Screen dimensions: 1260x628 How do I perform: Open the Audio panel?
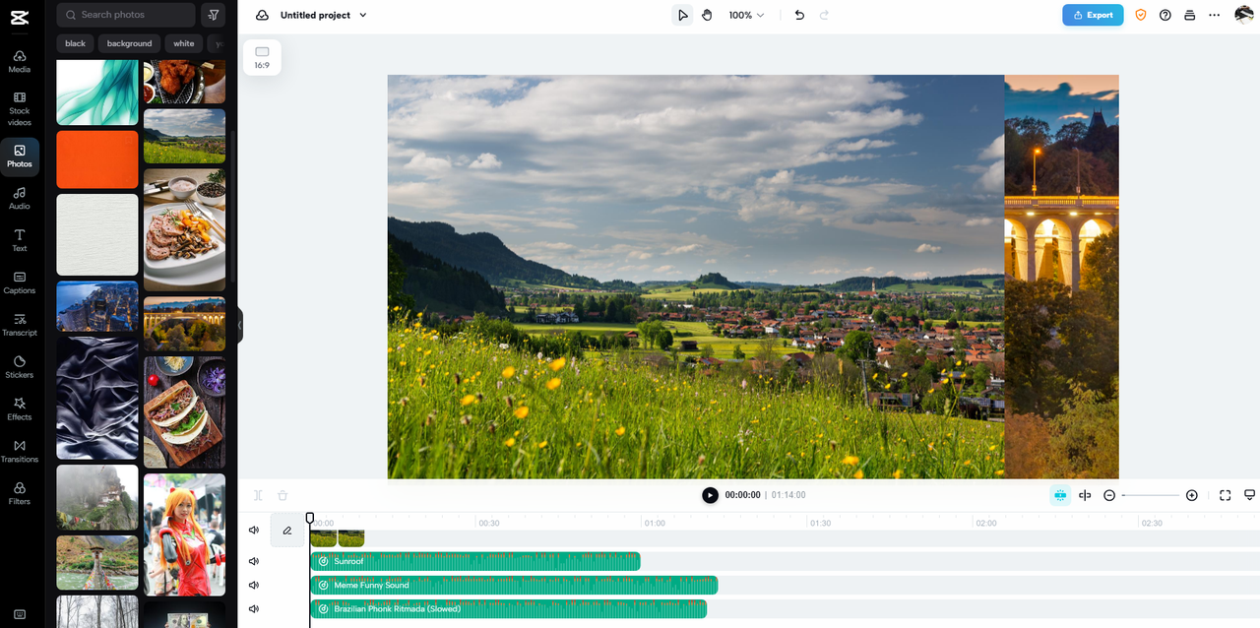pyautogui.click(x=20, y=198)
